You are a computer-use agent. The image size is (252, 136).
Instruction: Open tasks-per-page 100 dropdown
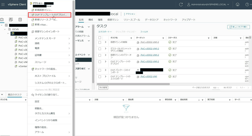click(x=216, y=88)
